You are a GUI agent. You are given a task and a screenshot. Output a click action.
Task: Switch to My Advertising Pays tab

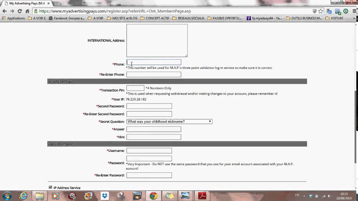(x=27, y=3)
